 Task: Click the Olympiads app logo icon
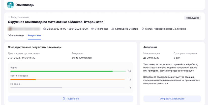tap(10, 5)
